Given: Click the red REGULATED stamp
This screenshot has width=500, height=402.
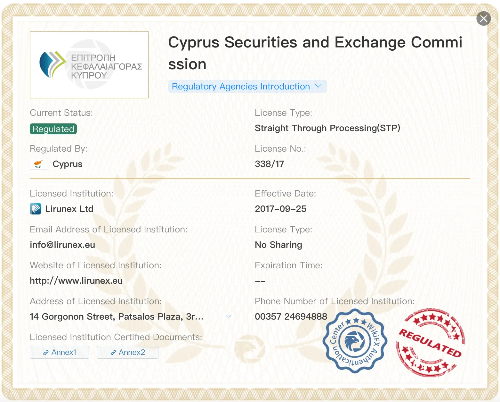Looking at the screenshot, I should 430,343.
